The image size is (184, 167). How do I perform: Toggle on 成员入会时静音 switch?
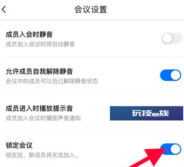coord(172,38)
